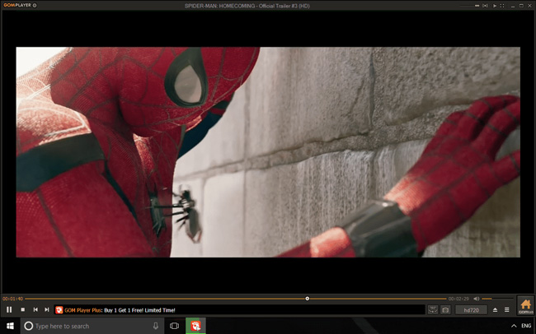
Task: Open the GOM Lab home button
Action: [x=525, y=305]
